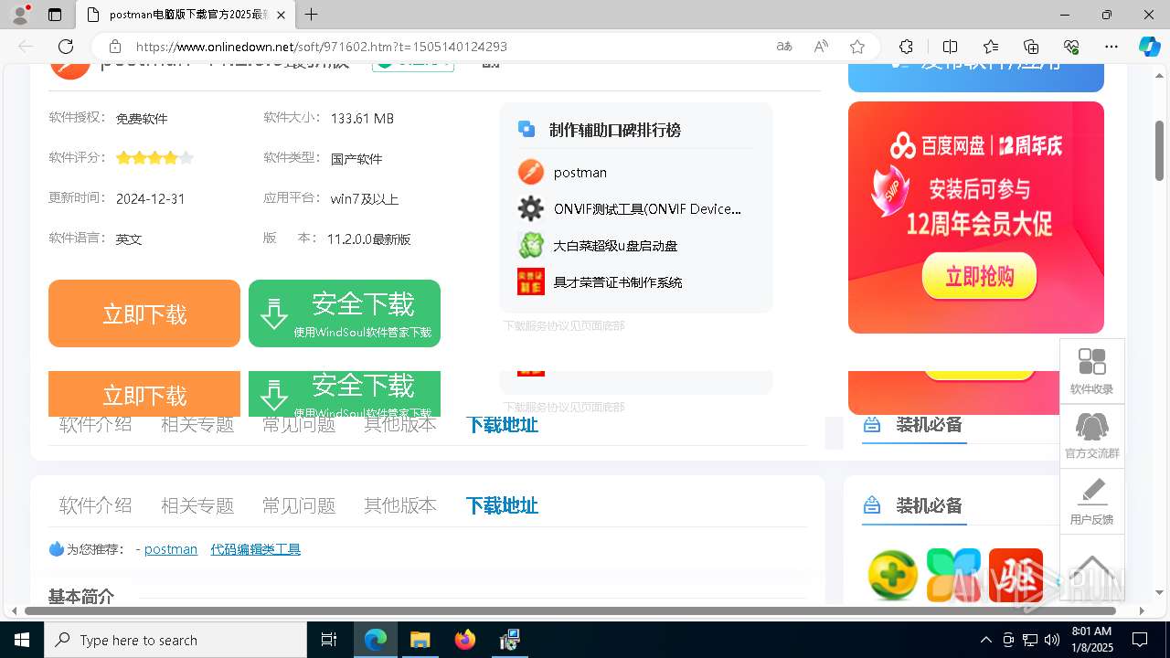The width and height of the screenshot is (1170, 658).
Task: Enable split screen view
Action: (950, 47)
